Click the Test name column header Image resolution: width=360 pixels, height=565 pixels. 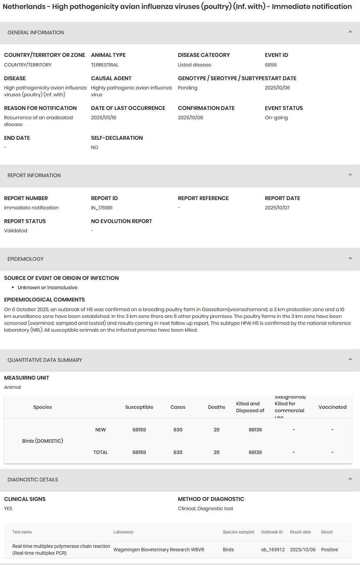coord(22,532)
